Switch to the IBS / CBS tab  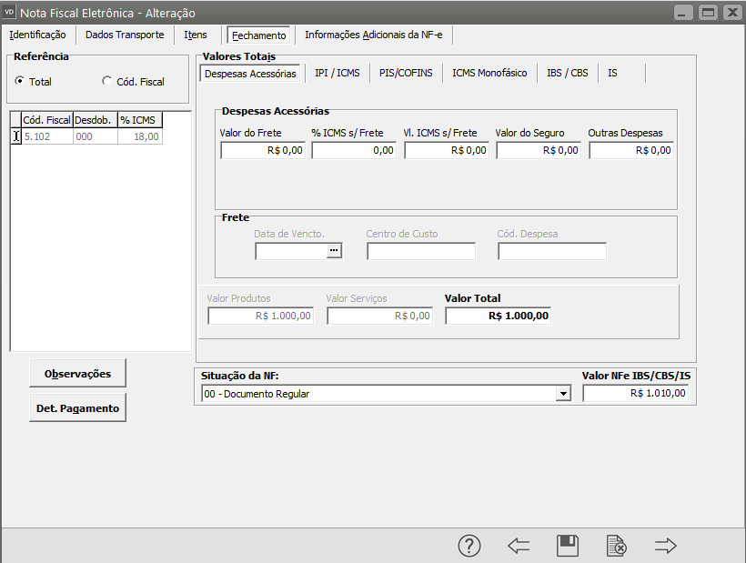[x=567, y=73]
